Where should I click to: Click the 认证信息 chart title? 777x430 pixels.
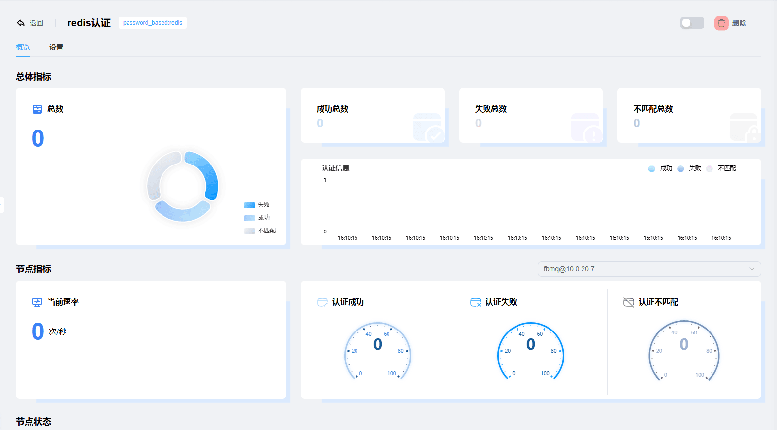[x=336, y=168]
